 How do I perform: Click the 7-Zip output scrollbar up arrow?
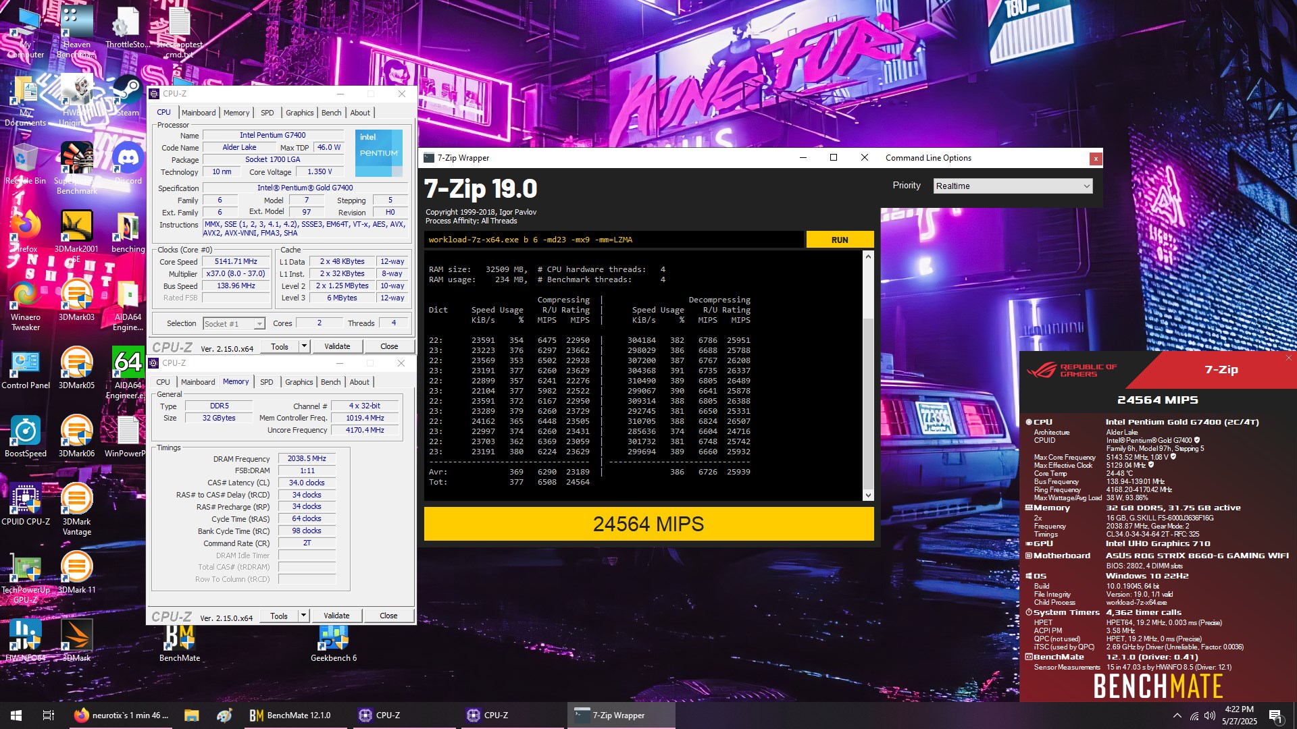click(x=868, y=256)
